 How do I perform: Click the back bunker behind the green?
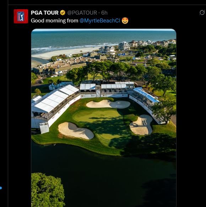click(108, 104)
